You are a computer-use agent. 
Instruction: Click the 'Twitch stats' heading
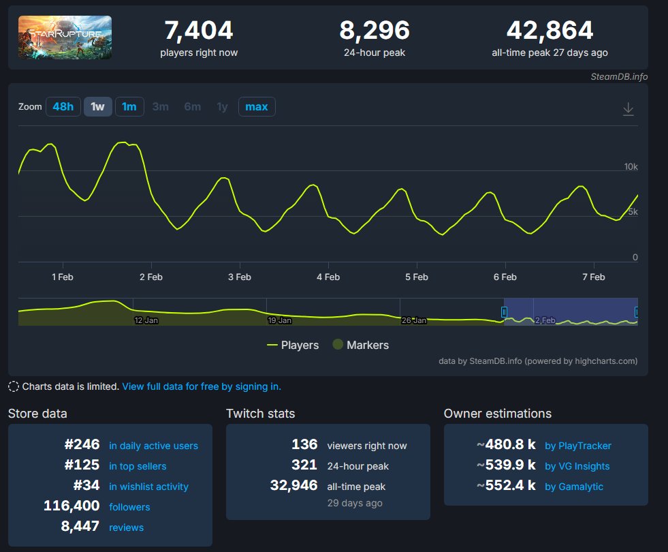click(261, 414)
